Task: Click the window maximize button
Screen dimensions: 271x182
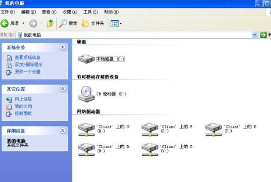Action: pos(267,3)
